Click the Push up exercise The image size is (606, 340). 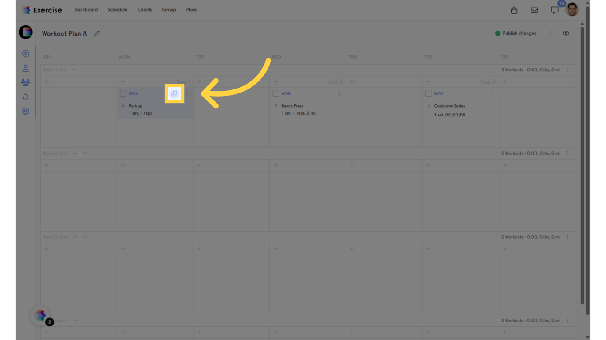coord(136,106)
